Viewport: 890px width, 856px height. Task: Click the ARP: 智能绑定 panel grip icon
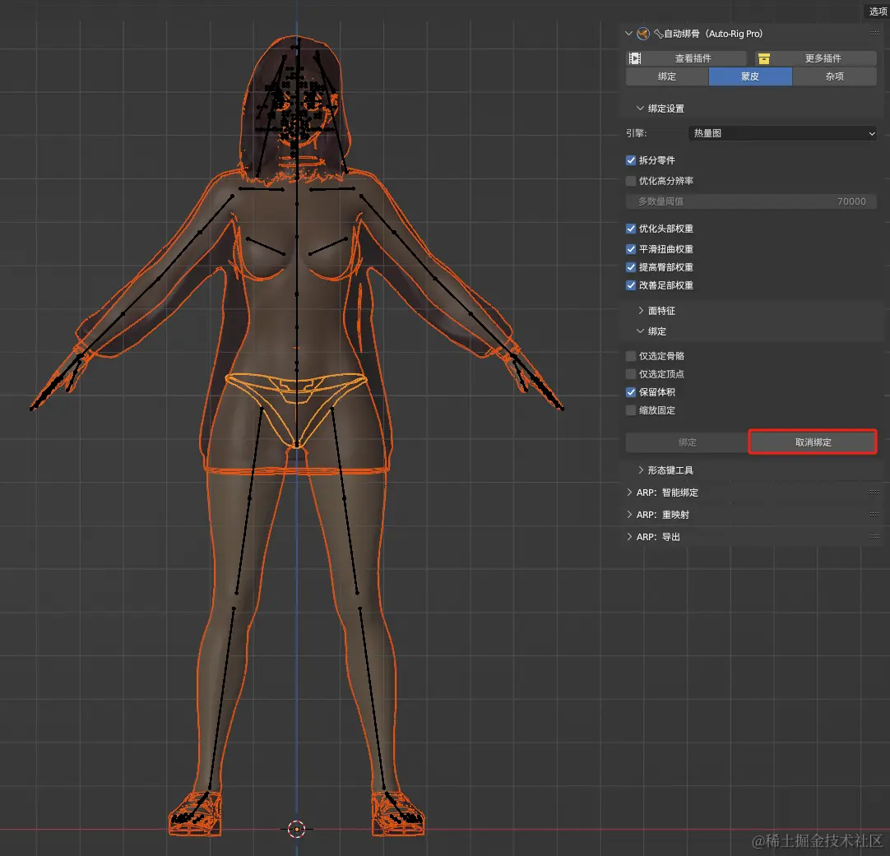pos(874,493)
